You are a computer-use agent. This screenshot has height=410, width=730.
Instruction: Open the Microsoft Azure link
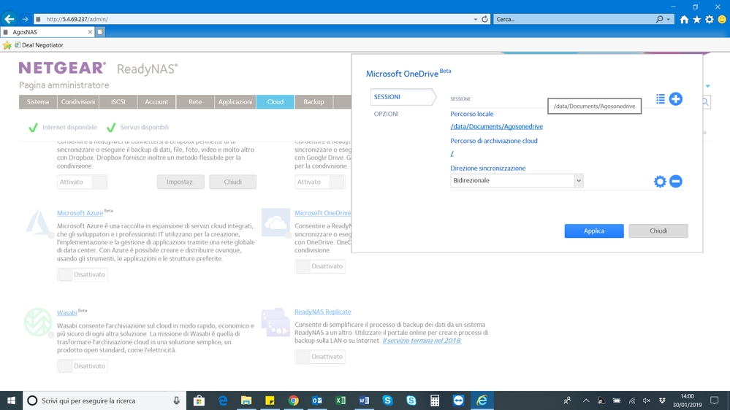80,213
